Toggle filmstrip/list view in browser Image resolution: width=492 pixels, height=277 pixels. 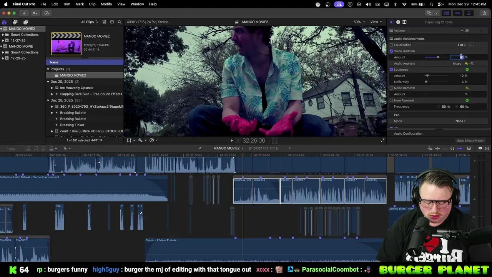coord(112,22)
